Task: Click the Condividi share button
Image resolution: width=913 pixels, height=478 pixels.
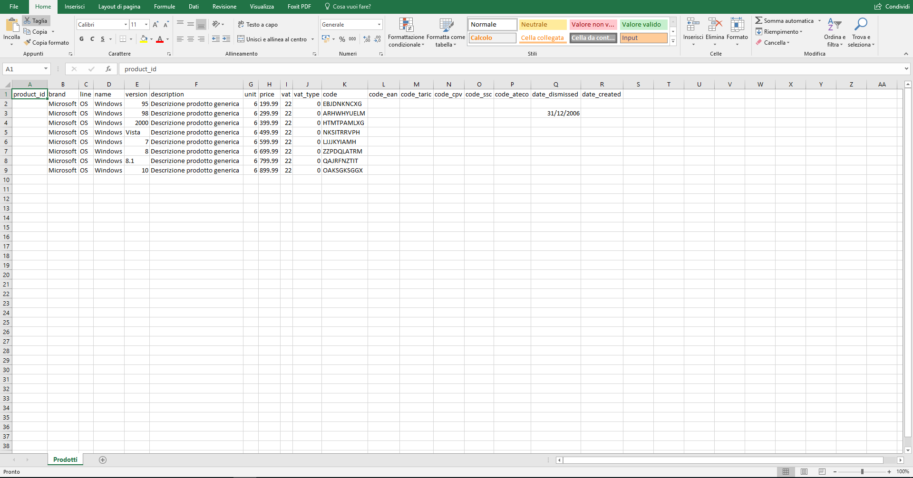Action: pos(892,7)
